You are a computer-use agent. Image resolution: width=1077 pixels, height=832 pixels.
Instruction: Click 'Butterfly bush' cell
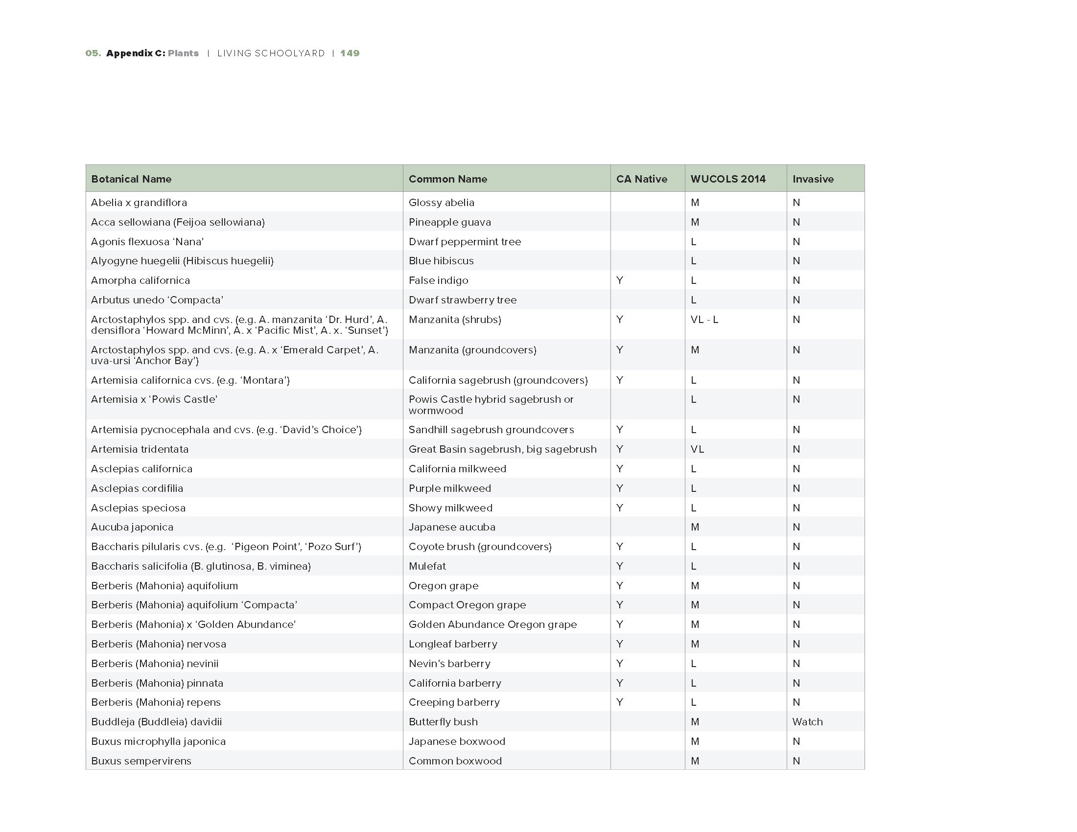point(443,722)
